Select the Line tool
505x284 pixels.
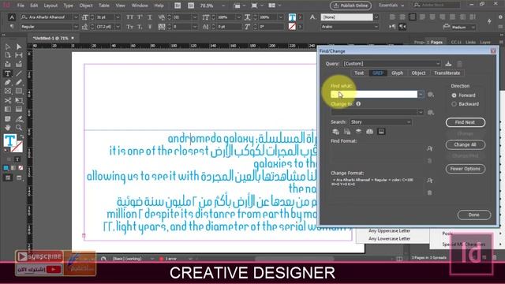[x=19, y=73]
